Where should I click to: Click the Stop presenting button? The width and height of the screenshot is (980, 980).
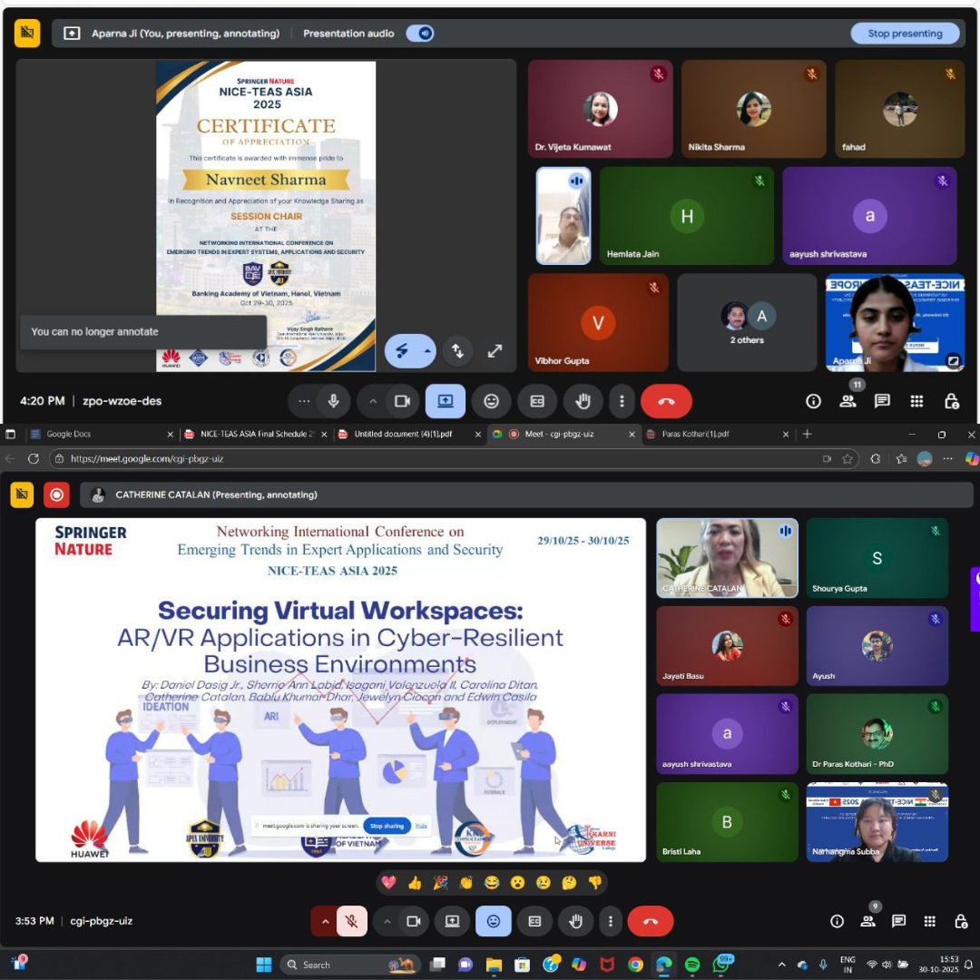coord(905,34)
